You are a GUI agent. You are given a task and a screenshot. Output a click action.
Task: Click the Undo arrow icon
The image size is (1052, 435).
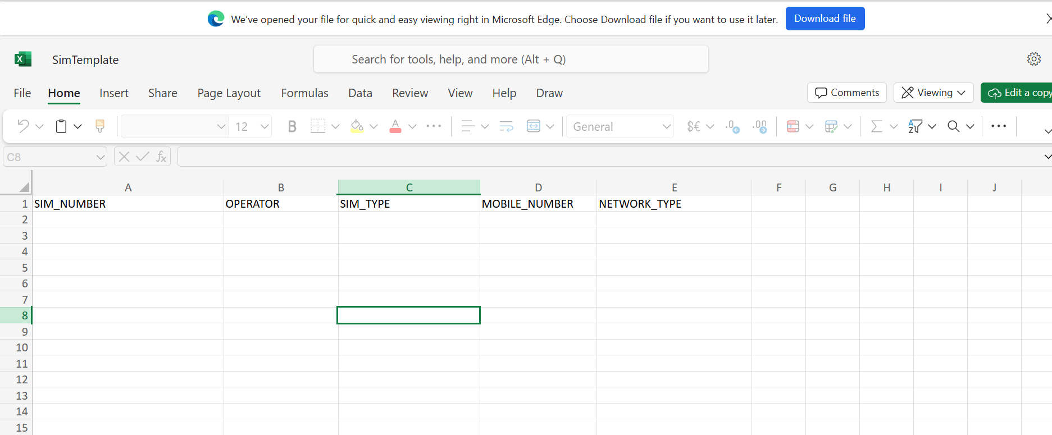click(x=23, y=126)
